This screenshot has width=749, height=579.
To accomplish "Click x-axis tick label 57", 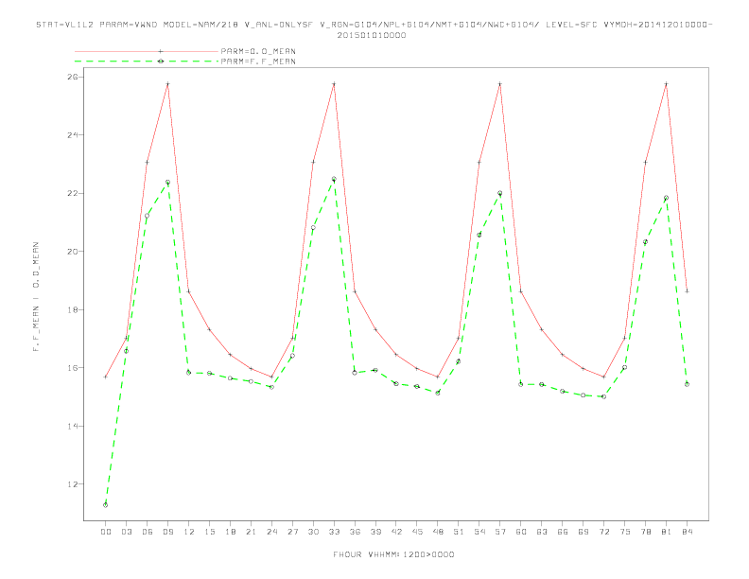I will pyautogui.click(x=500, y=532).
